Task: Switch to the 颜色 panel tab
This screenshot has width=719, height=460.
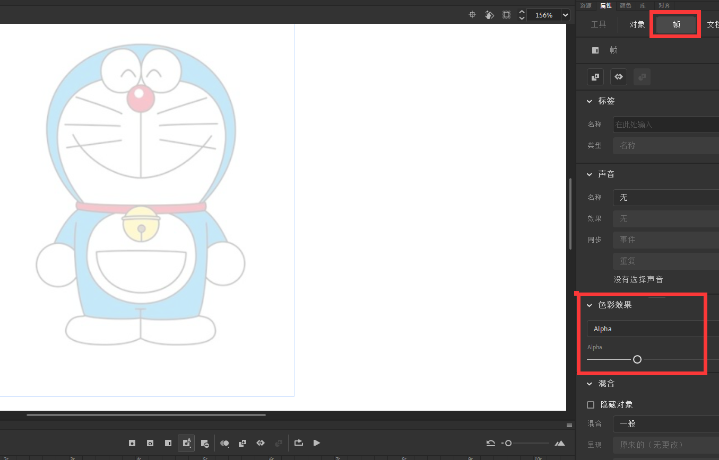Action: coord(626,5)
